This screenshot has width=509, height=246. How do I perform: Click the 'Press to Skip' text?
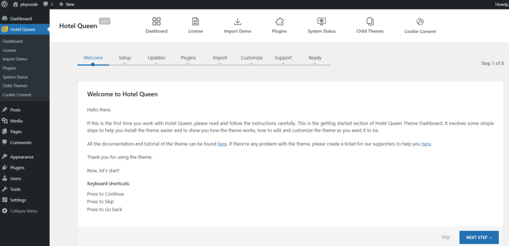coord(100,202)
